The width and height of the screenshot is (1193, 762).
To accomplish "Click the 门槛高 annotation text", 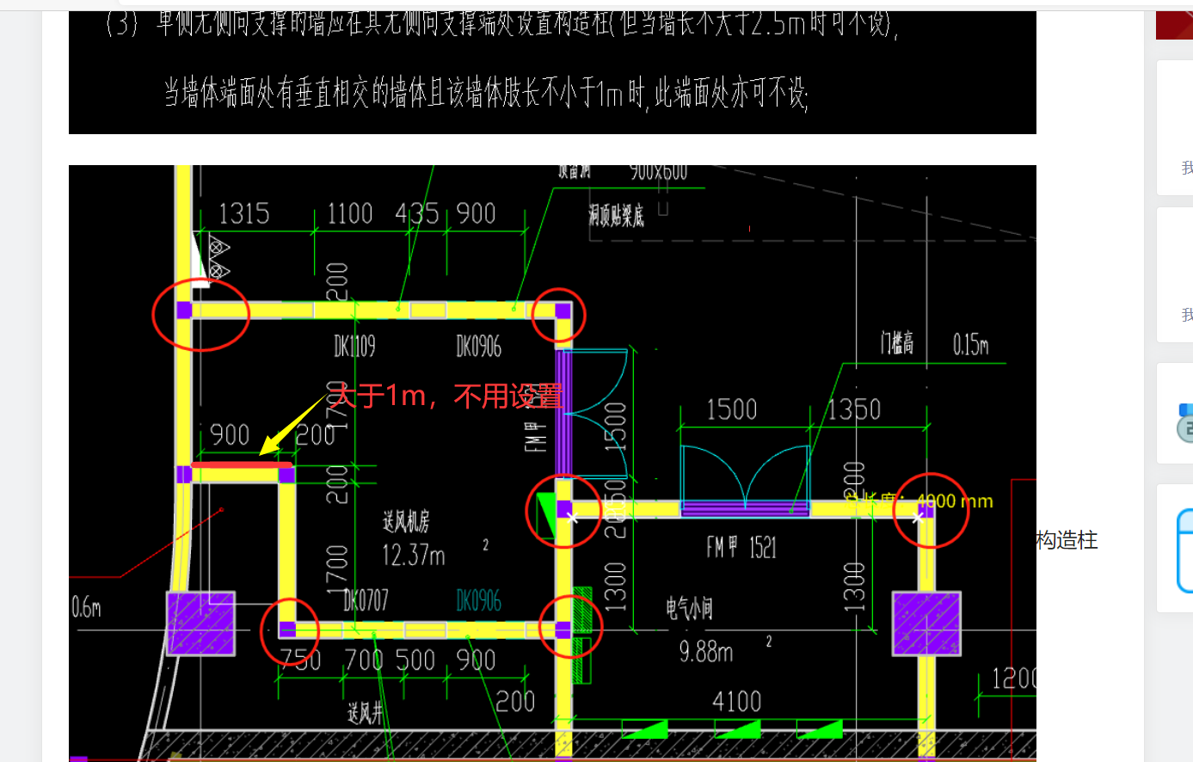I will point(896,345).
